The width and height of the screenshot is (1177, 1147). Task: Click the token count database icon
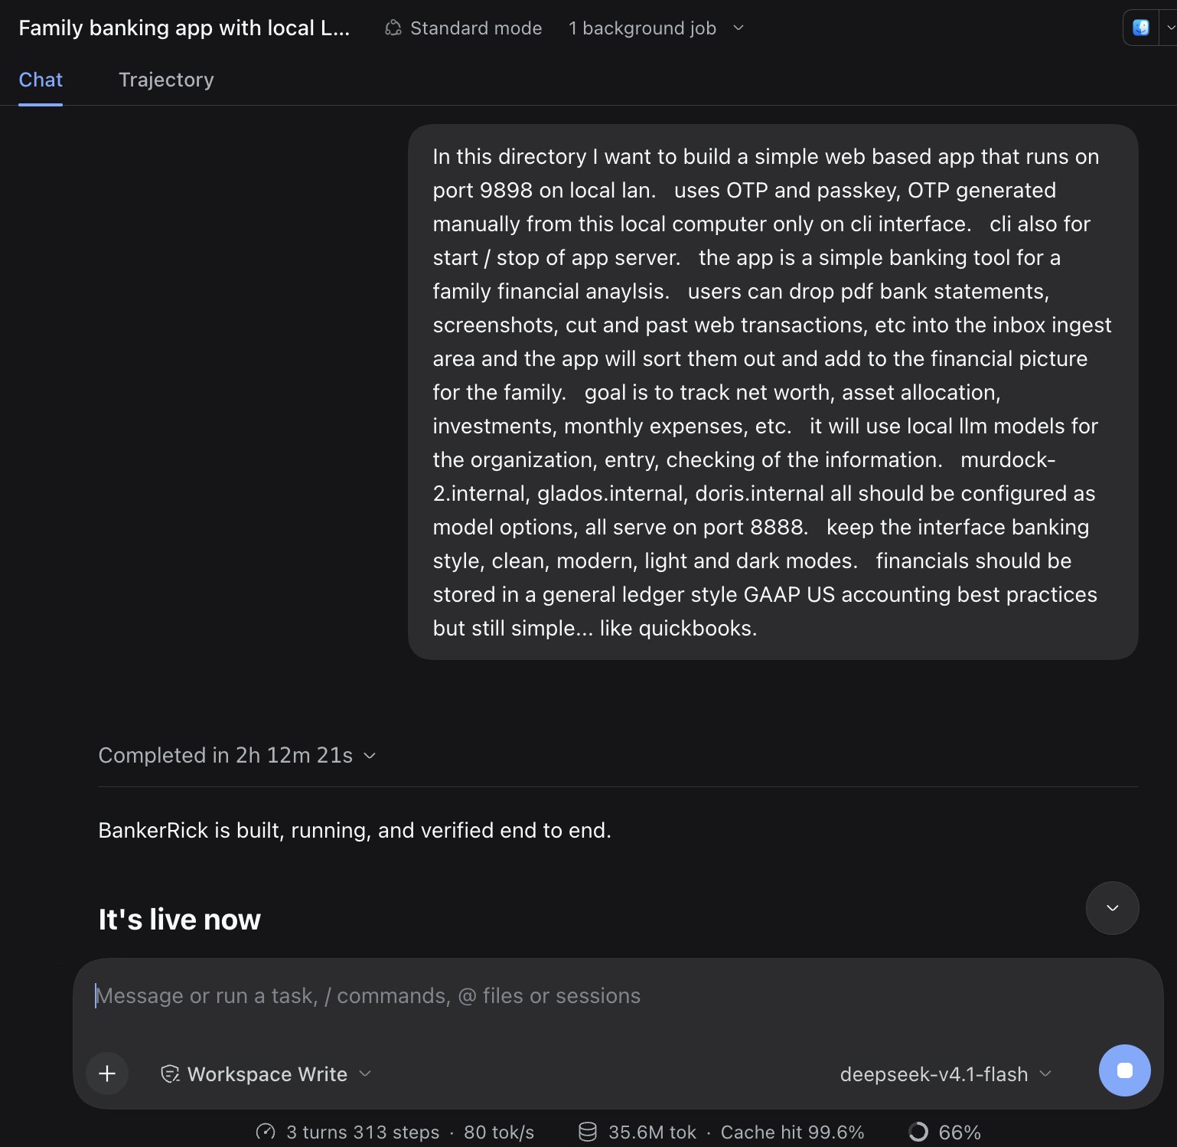tap(587, 1132)
